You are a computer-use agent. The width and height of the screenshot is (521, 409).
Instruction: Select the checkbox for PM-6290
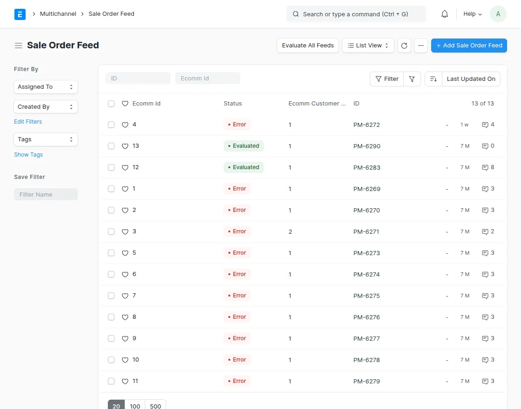(111, 146)
